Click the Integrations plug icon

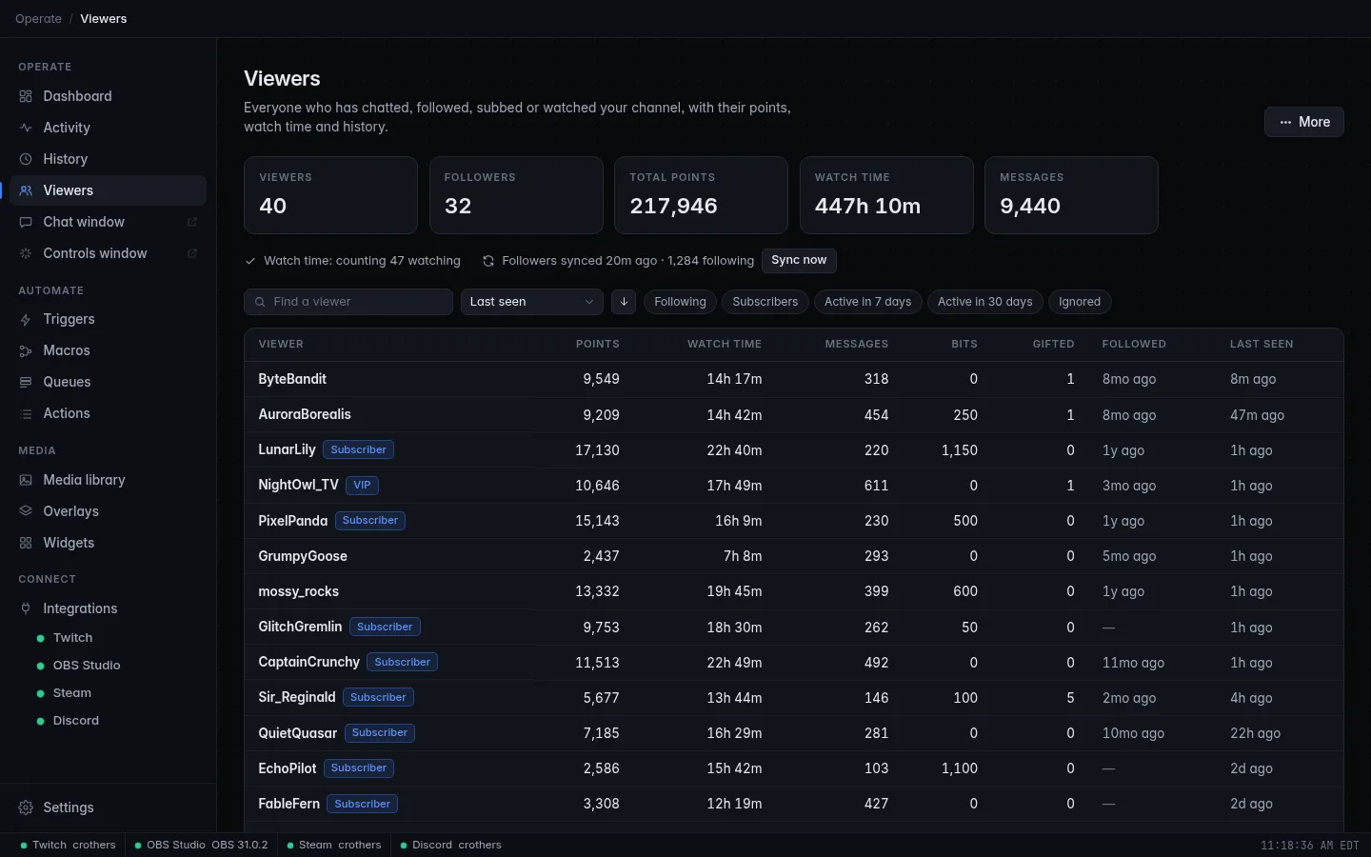(x=26, y=608)
